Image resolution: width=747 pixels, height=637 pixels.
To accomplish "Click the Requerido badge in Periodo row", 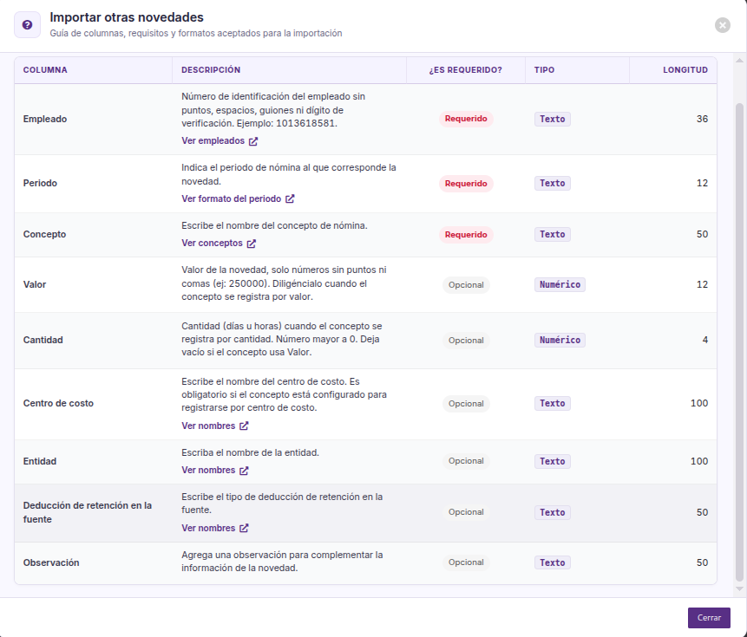I will [466, 184].
